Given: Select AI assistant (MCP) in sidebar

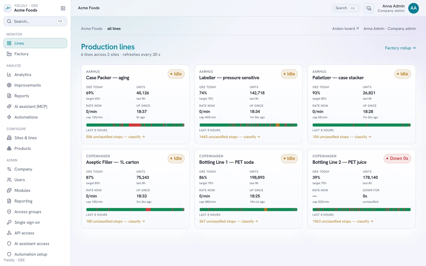Looking at the screenshot, I should [x=35, y=106].
